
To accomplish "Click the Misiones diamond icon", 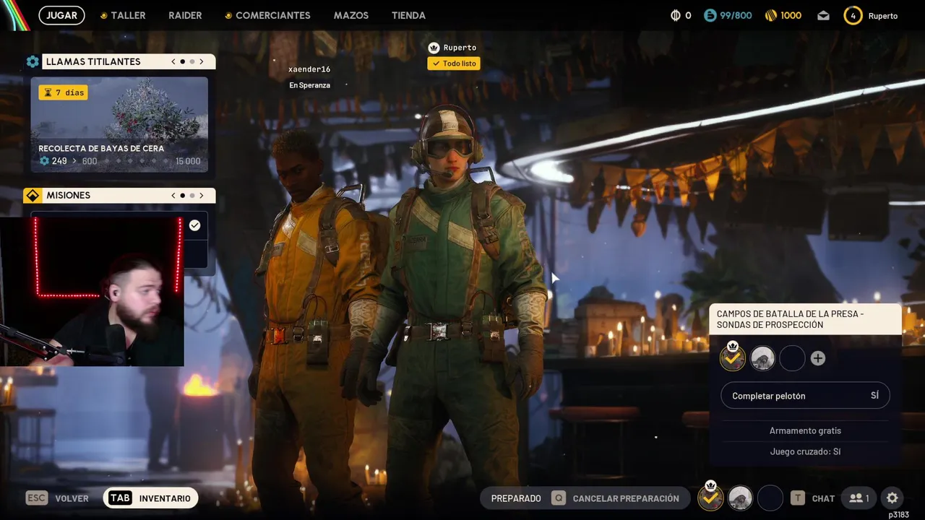I will [x=33, y=196].
